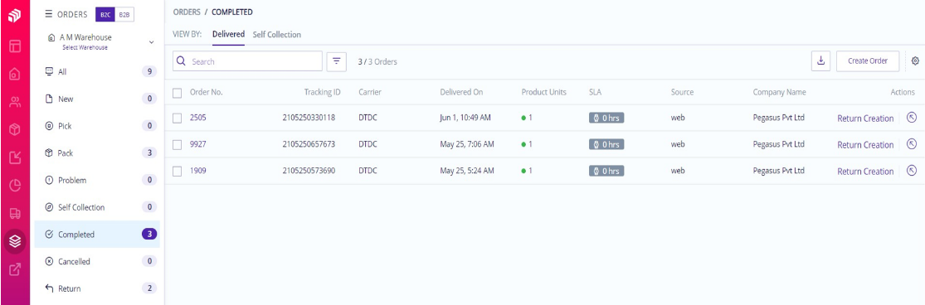925x305 pixels.
Task: Click the SLA column header
Action: (x=595, y=93)
